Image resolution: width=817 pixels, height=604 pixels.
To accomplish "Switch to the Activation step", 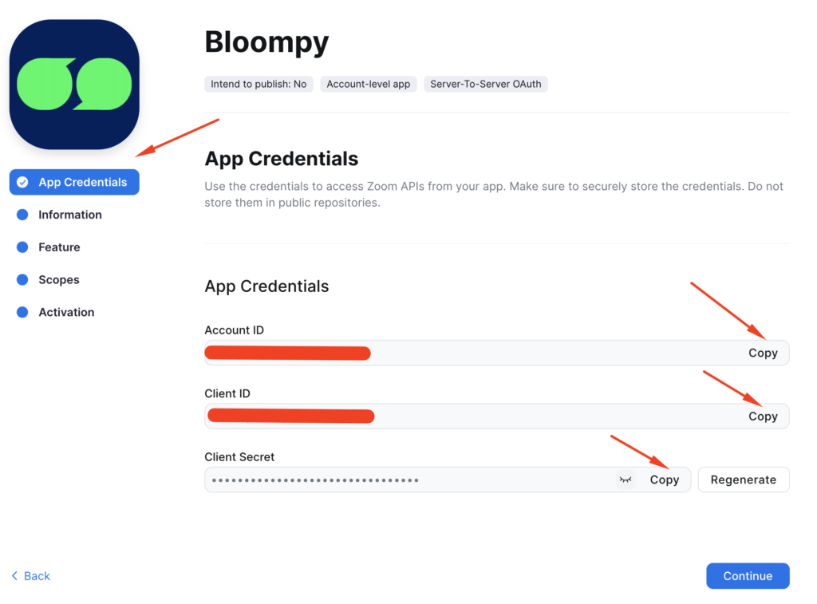I will click(x=66, y=313).
